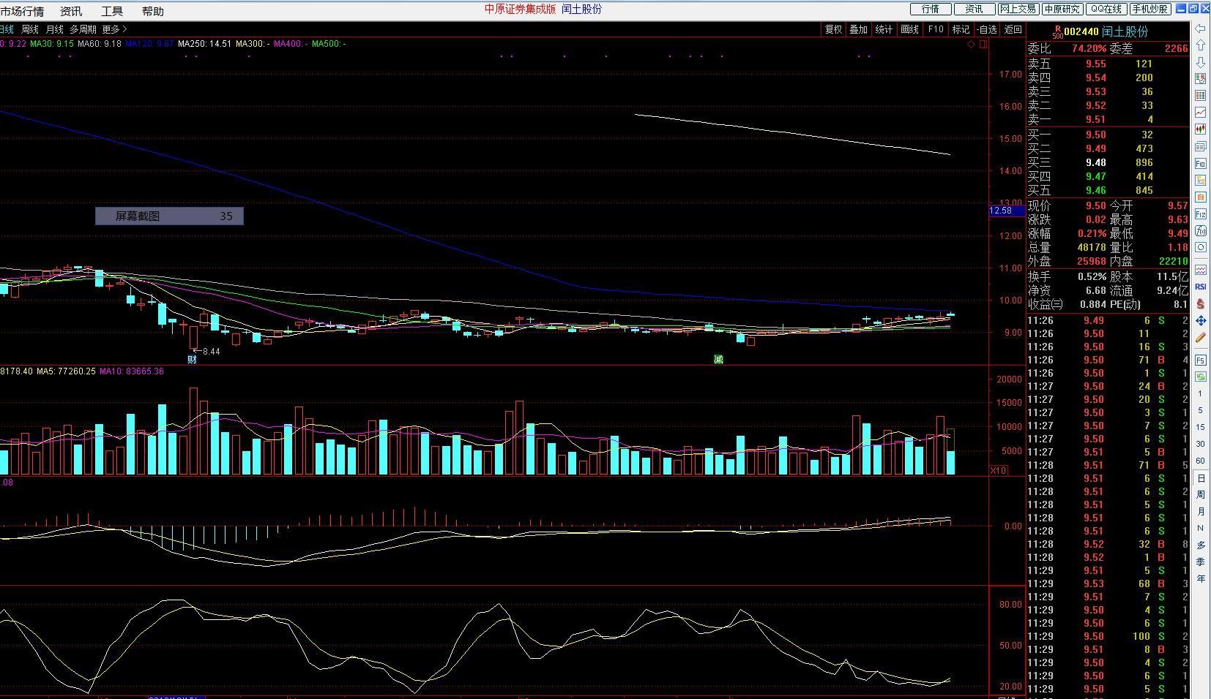Click the up arrow icon in sidebar
The width and height of the screenshot is (1211, 699).
pos(1200,45)
